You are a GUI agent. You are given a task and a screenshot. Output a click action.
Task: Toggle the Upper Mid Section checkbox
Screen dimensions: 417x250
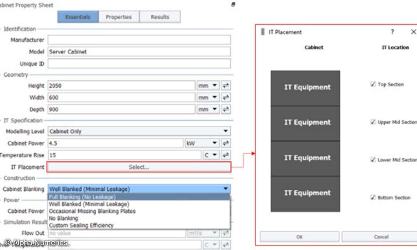click(x=373, y=122)
